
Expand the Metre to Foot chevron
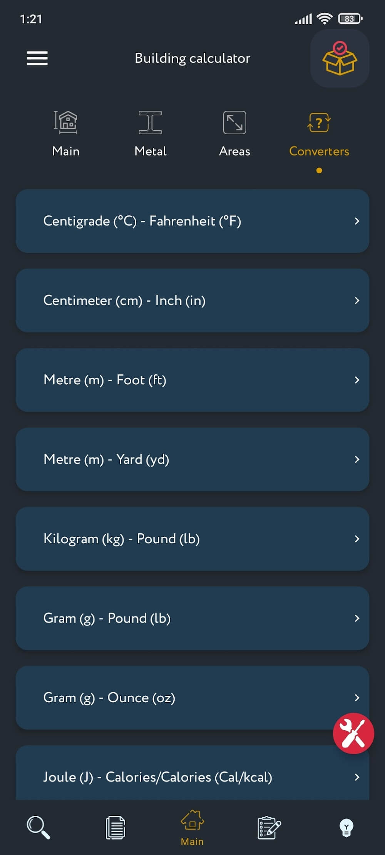point(357,380)
